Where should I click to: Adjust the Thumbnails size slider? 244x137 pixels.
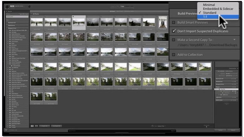tap(206, 126)
